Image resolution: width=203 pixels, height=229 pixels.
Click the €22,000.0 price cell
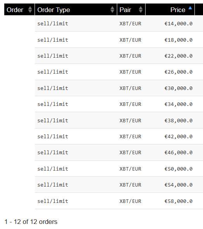179,56
